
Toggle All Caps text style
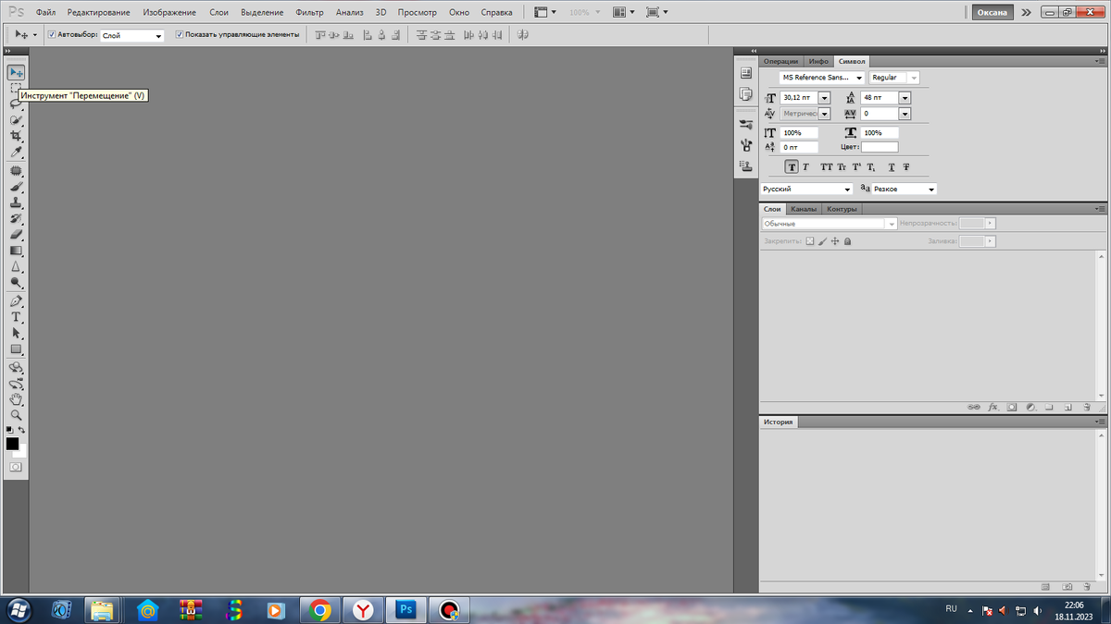pyautogui.click(x=827, y=167)
